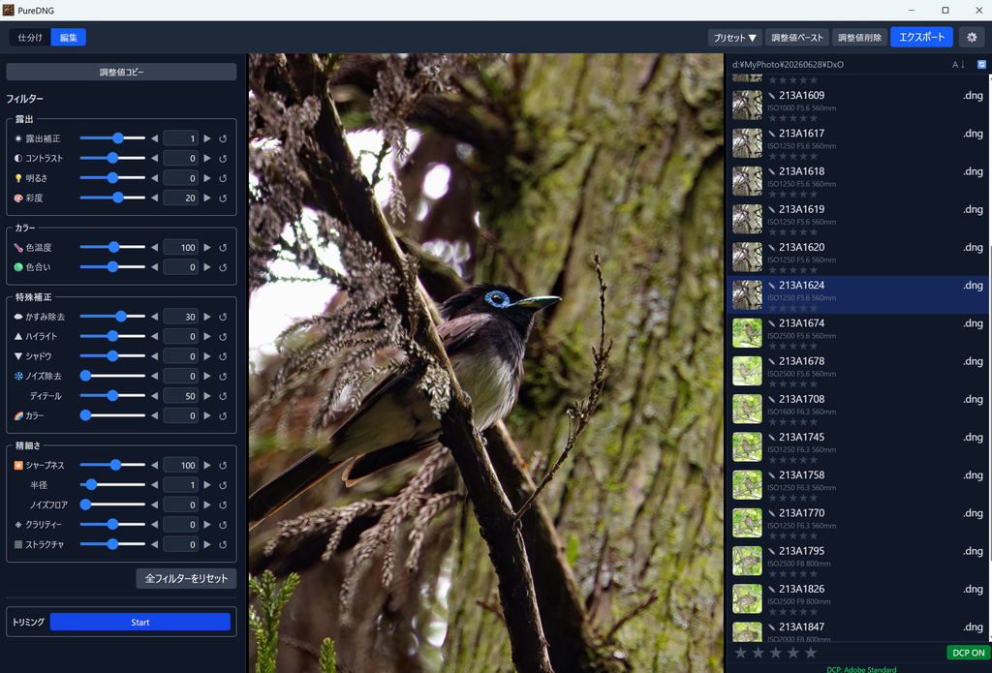Toggle the DCP ON button
Image resolution: width=992 pixels, height=673 pixels.
[x=968, y=652]
